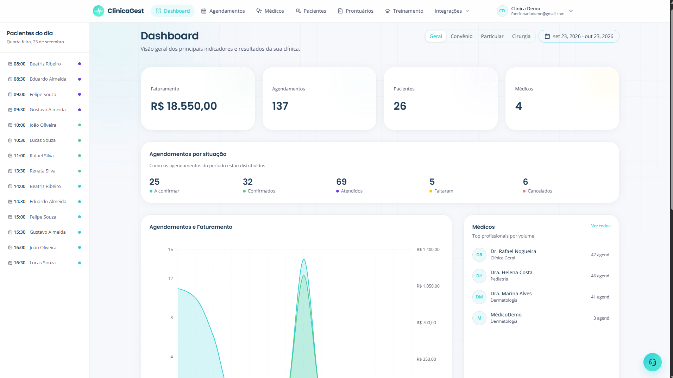Open the date range picker set 23 - out 23

[579, 36]
